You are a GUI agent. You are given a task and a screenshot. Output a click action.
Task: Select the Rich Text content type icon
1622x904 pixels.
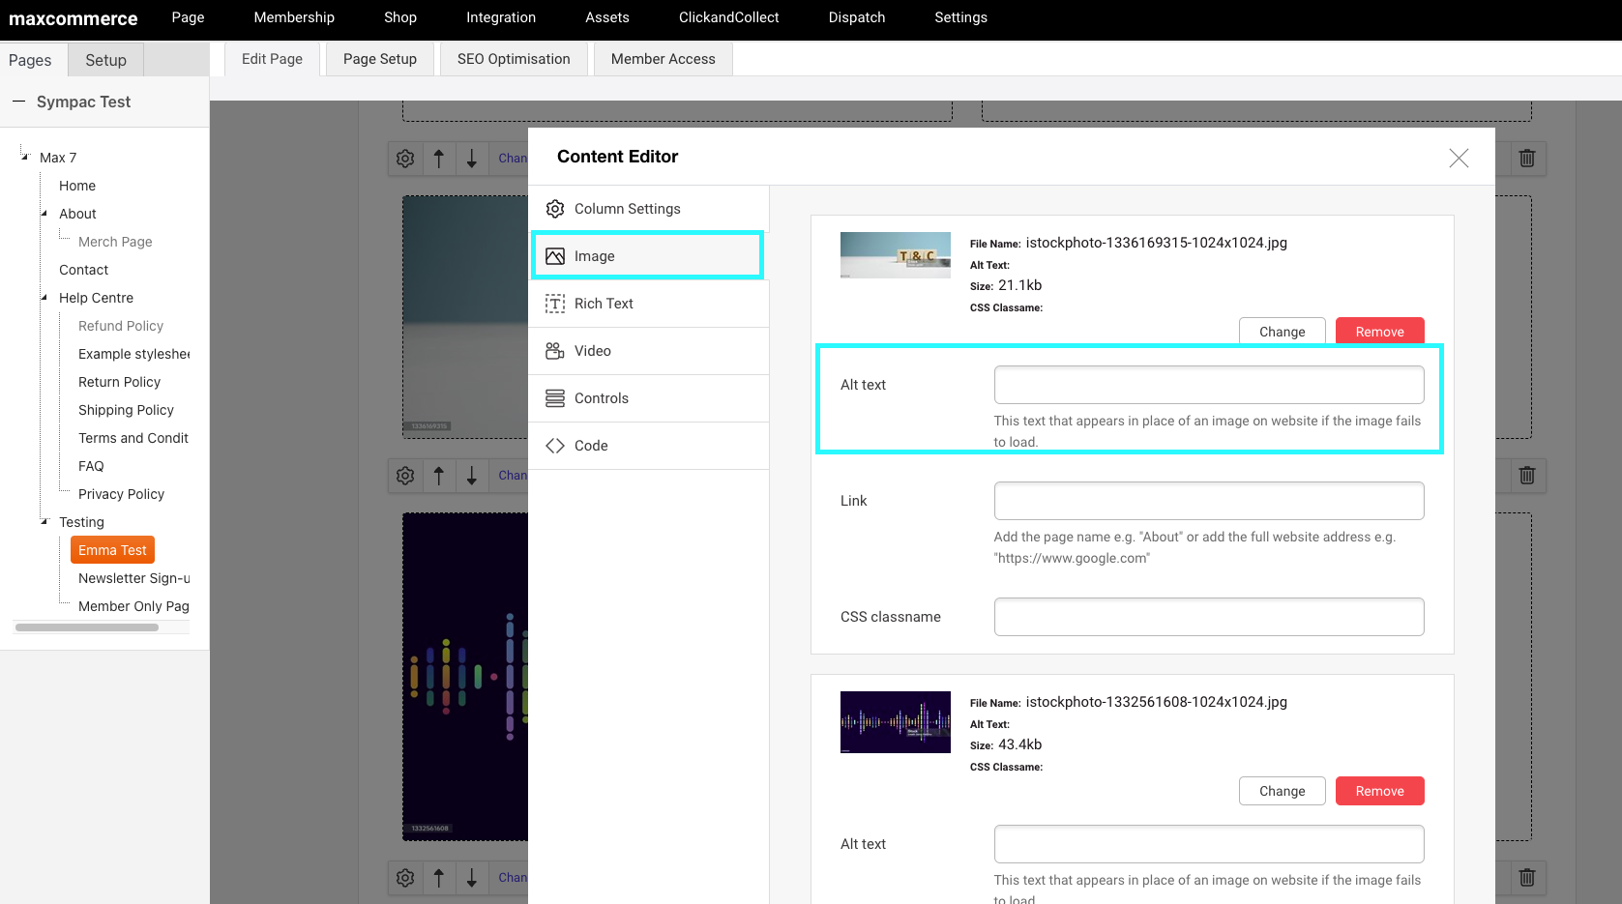point(555,304)
